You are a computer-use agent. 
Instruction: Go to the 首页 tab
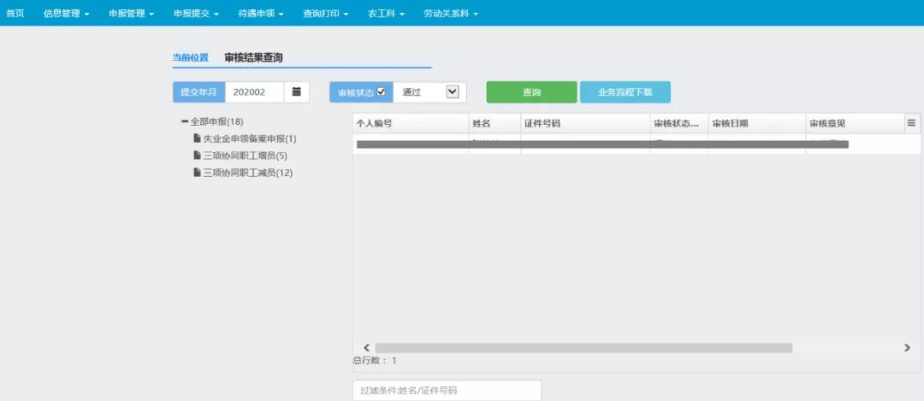(x=15, y=14)
